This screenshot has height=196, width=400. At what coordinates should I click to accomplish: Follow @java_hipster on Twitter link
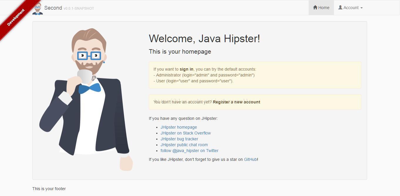click(189, 151)
